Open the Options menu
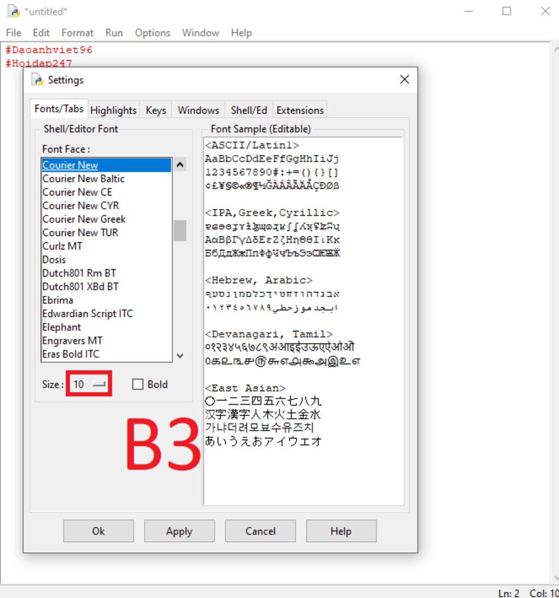Viewport: 559px width, 598px height. [x=152, y=33]
